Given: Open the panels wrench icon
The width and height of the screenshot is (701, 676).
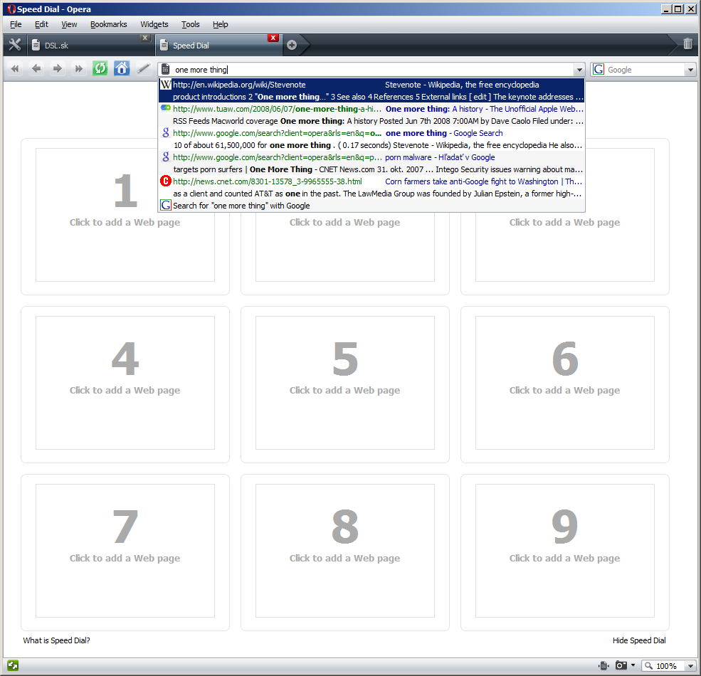Looking at the screenshot, I should 15,45.
